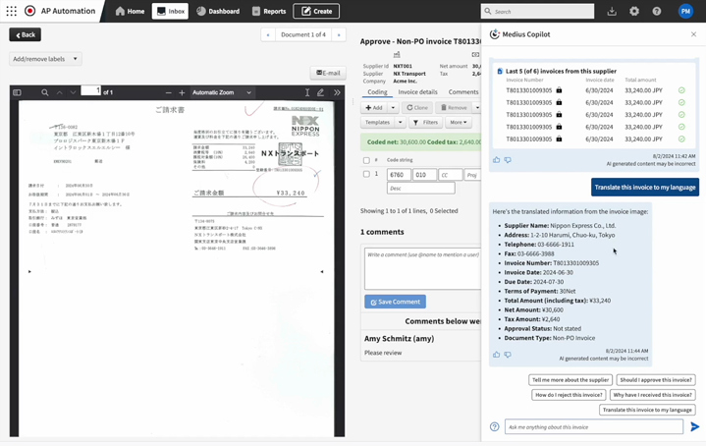Open the app grid launcher icon
The height and width of the screenshot is (446, 706).
[x=11, y=11]
